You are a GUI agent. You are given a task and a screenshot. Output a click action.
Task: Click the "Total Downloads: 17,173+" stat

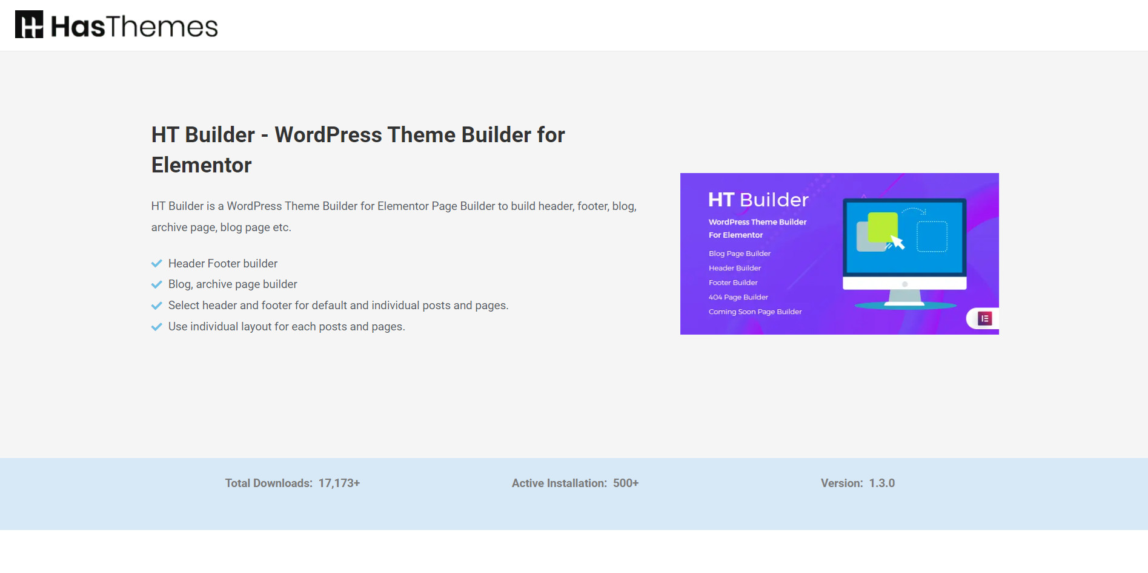tap(293, 483)
